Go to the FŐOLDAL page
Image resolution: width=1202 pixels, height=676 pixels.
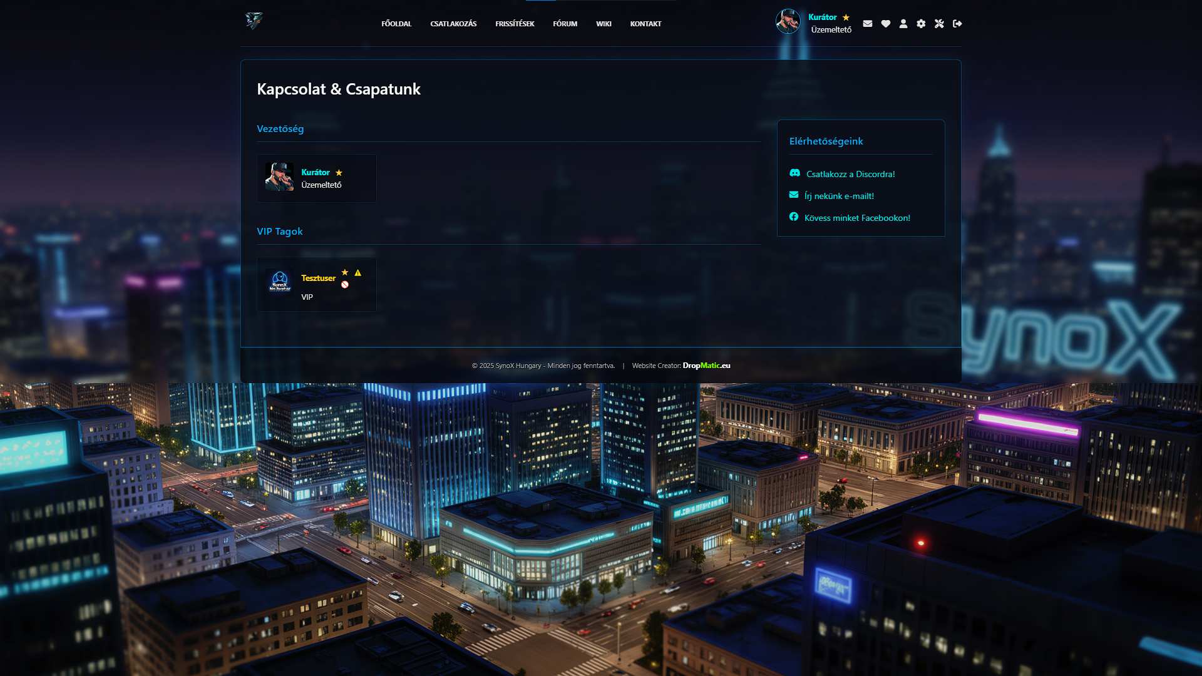pos(396,24)
